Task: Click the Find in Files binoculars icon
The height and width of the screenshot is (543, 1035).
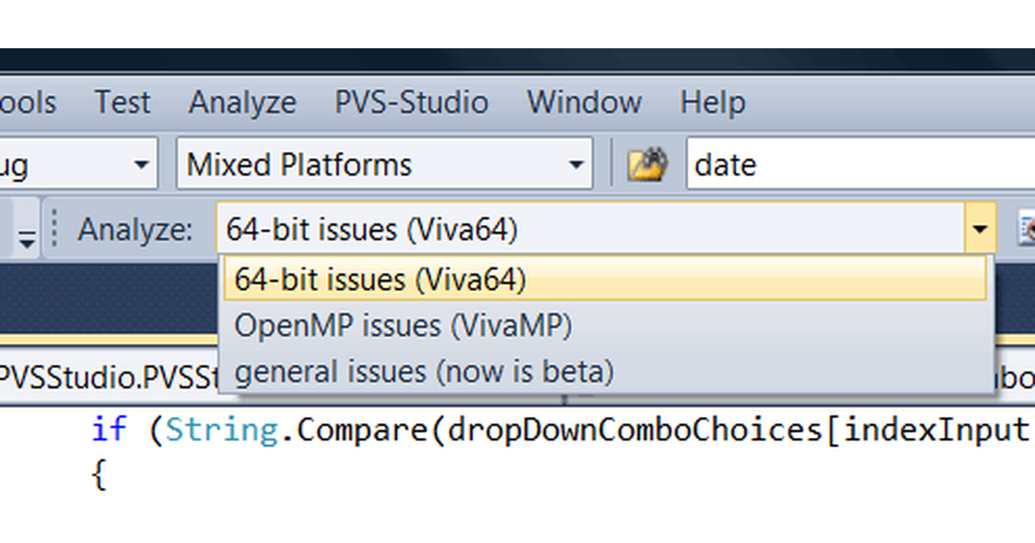Action: (647, 164)
